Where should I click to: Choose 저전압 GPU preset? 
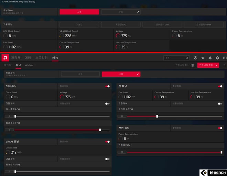121,25
